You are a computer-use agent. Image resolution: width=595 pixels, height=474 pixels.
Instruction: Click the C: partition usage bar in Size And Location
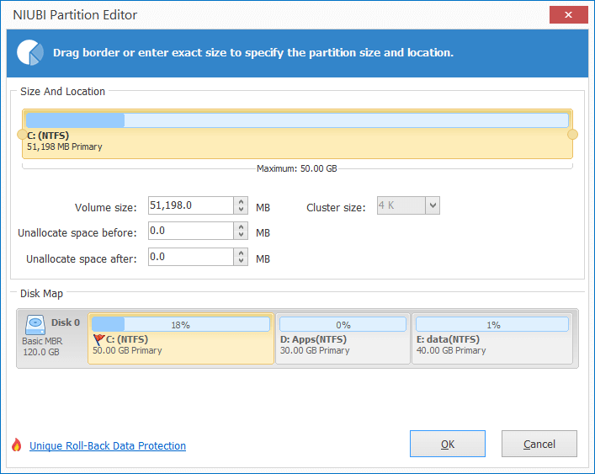[297, 120]
